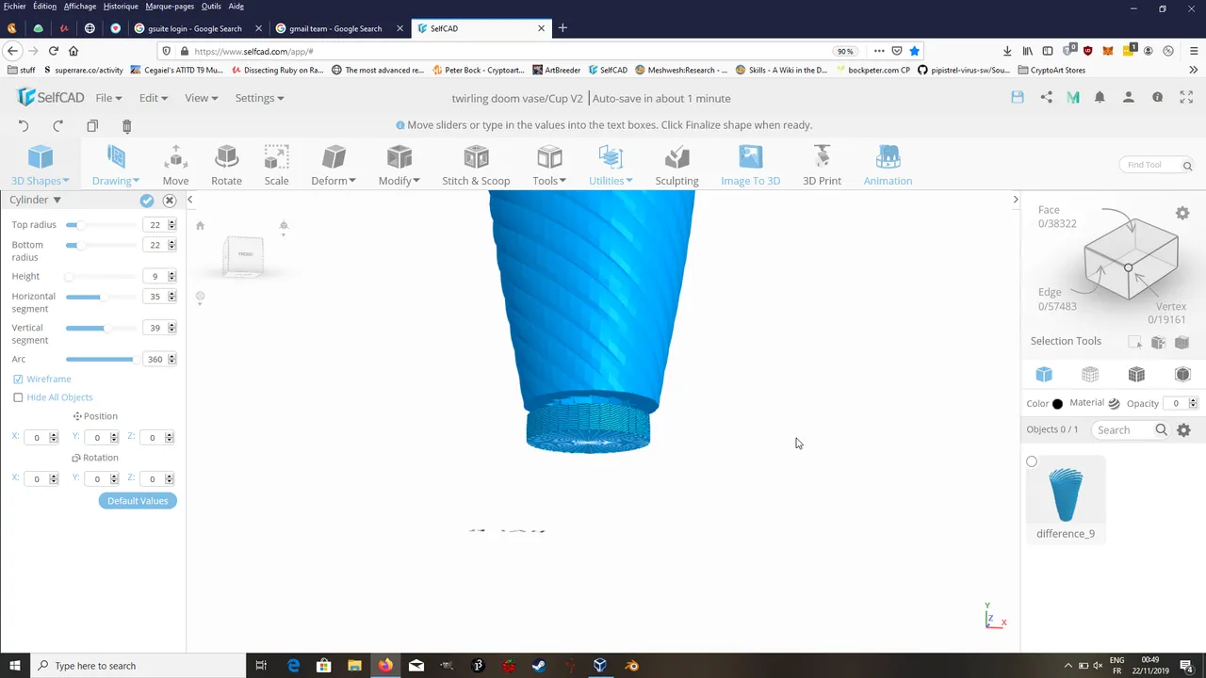1206x678 pixels.
Task: Click the Copy object icon
Action: (x=92, y=126)
